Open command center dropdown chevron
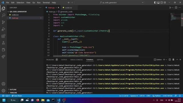 [142, 3]
